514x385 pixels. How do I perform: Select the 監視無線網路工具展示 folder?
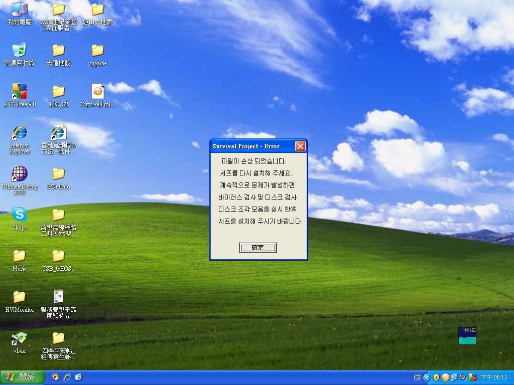pyautogui.click(x=58, y=222)
